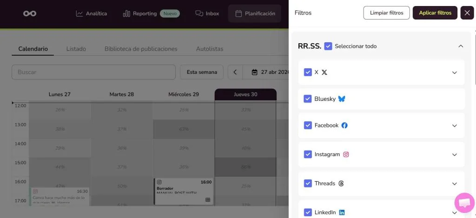This screenshot has width=476, height=218.
Task: Expand the Threads accounts dropdown
Action: click(455, 184)
